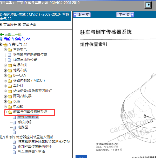Open 角部驻车传感器的更换 item
This screenshot has width=156, height=158.
35,147
